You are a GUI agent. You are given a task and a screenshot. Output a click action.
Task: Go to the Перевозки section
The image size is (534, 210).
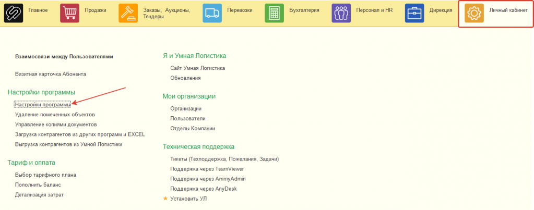[x=240, y=10]
